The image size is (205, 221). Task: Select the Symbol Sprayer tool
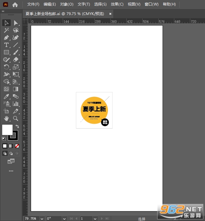[x=6, y=104]
